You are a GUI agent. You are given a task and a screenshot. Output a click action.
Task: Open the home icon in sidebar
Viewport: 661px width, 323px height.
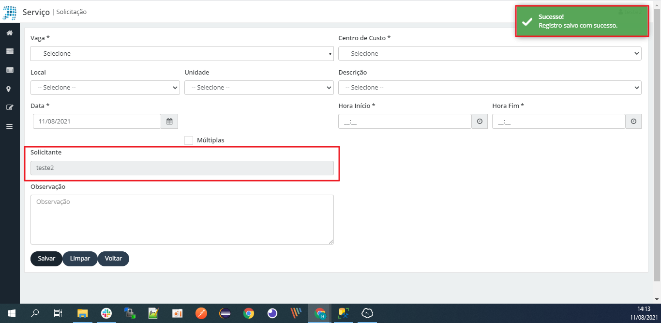9,33
